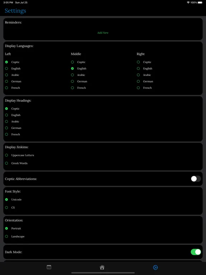Select French for Right language

tap(138, 88)
